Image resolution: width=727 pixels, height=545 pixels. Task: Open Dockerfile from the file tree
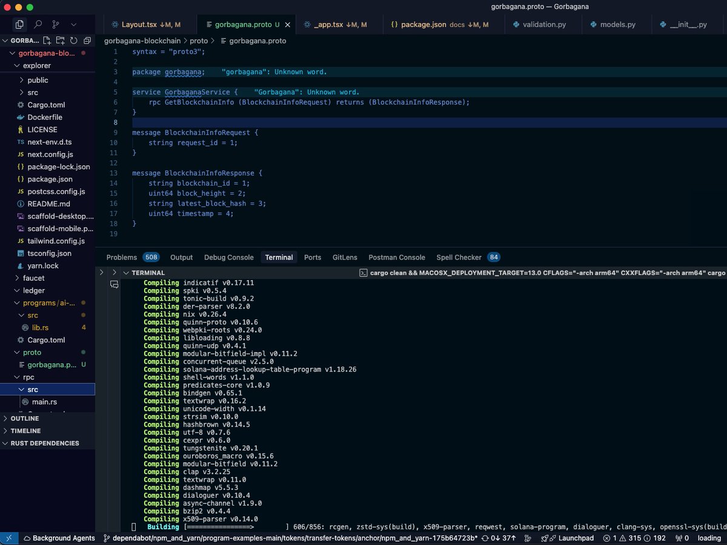click(45, 117)
